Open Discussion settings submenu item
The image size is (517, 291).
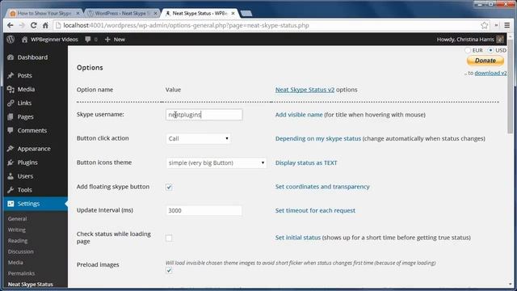[x=21, y=251]
